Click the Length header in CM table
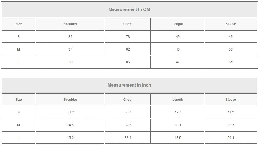Screen dimensions: 260x146 click(178, 24)
